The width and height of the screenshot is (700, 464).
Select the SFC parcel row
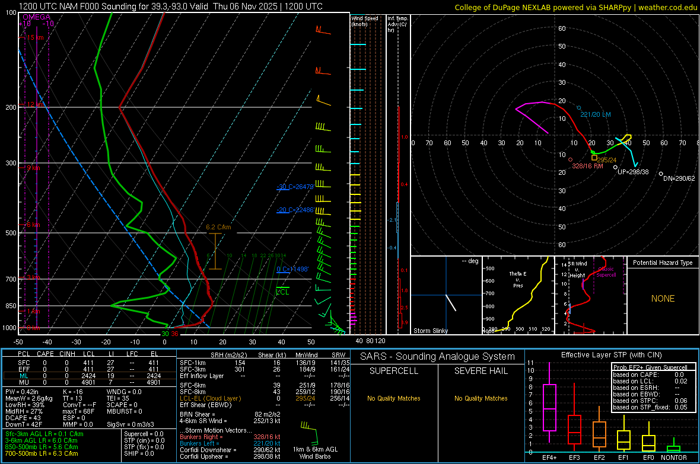coord(89,363)
